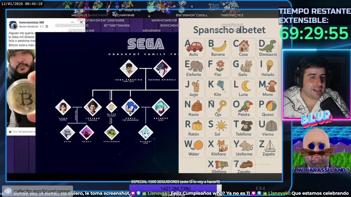The image size is (351, 197).
Task: Select the brown shoe number 7 tile
Action: click(x=244, y=166)
